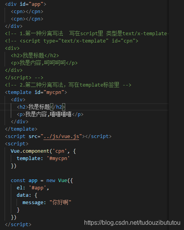This screenshot has width=184, height=230.
Task: Click the 'message:' property name
Action: point(34,203)
